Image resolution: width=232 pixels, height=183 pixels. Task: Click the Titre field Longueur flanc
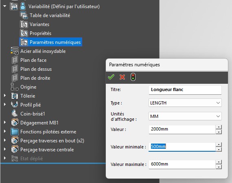click(x=185, y=90)
